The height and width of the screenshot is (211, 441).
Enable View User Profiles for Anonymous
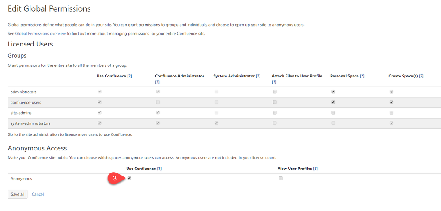click(x=280, y=178)
